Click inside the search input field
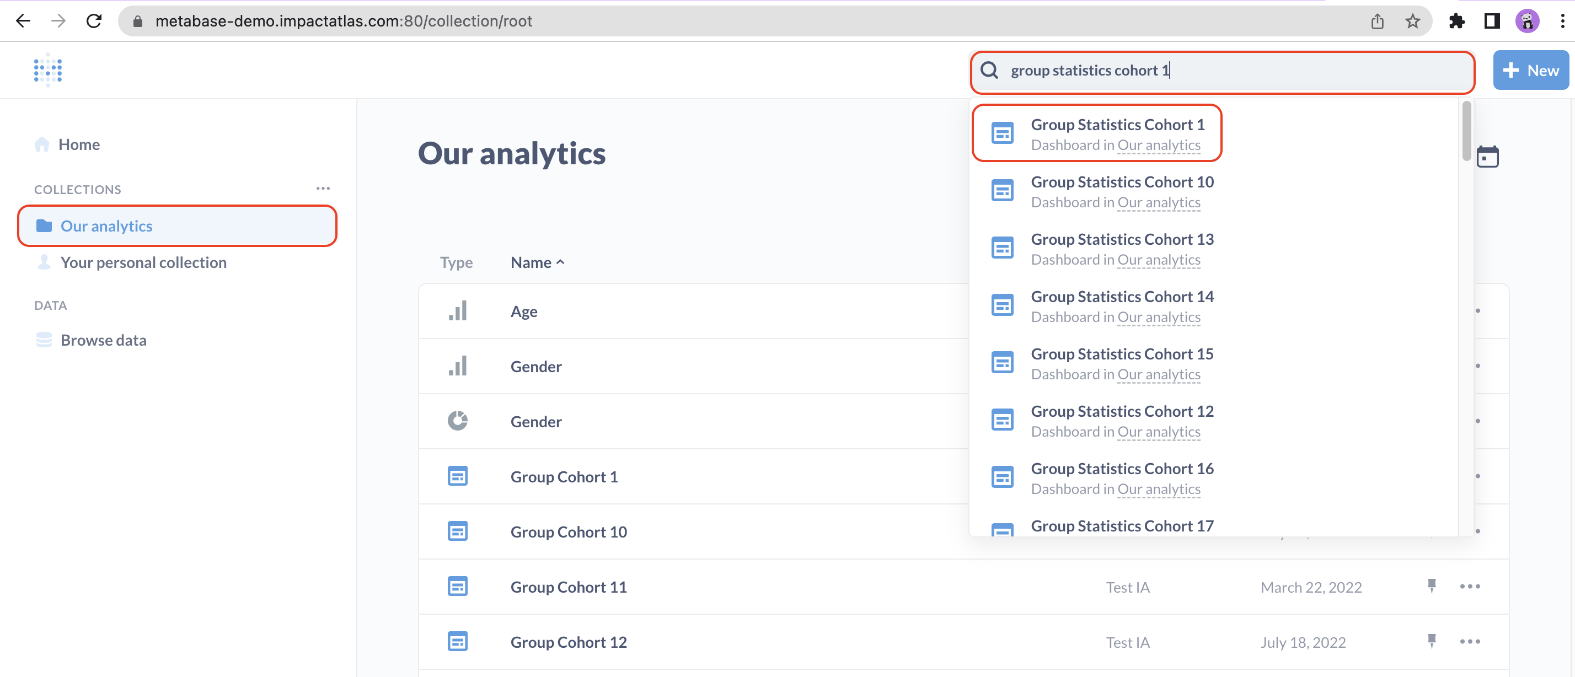 coord(1284,71)
